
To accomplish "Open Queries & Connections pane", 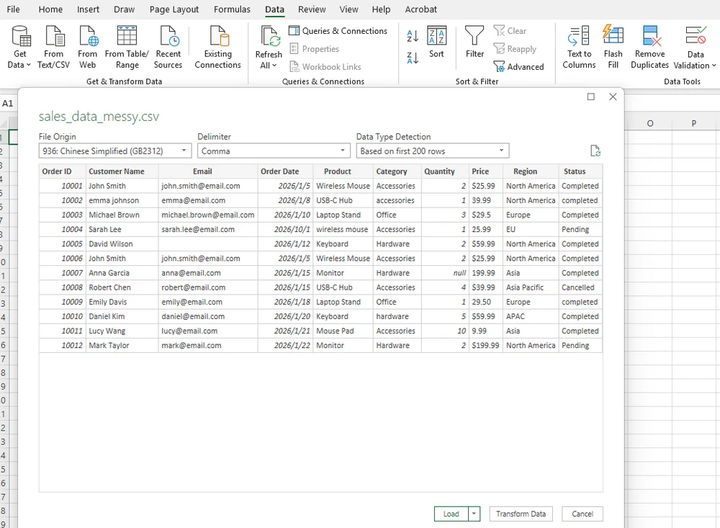I will (x=338, y=31).
